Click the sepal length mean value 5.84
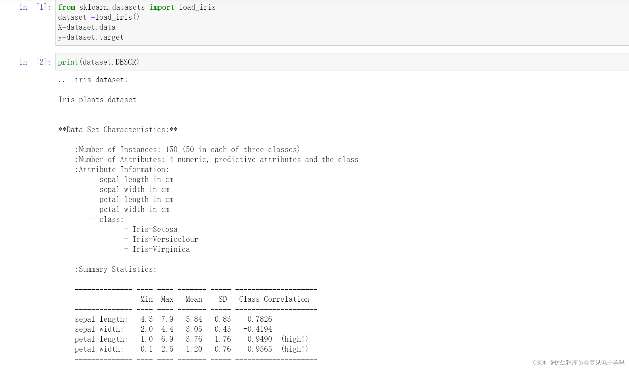This screenshot has width=629, height=368. pos(194,319)
